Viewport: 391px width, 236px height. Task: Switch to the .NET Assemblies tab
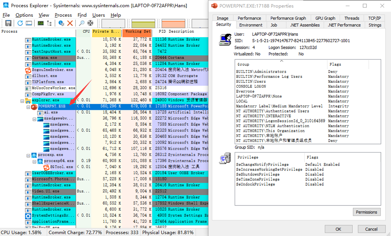tap(305, 25)
